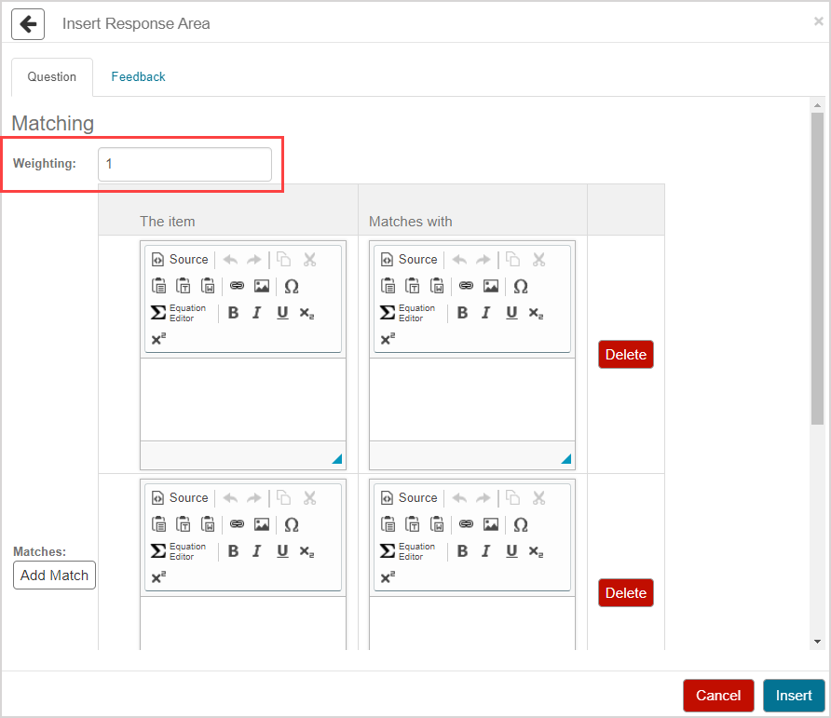This screenshot has height=718, width=831.
Task: Select the Question tab
Action: click(52, 77)
